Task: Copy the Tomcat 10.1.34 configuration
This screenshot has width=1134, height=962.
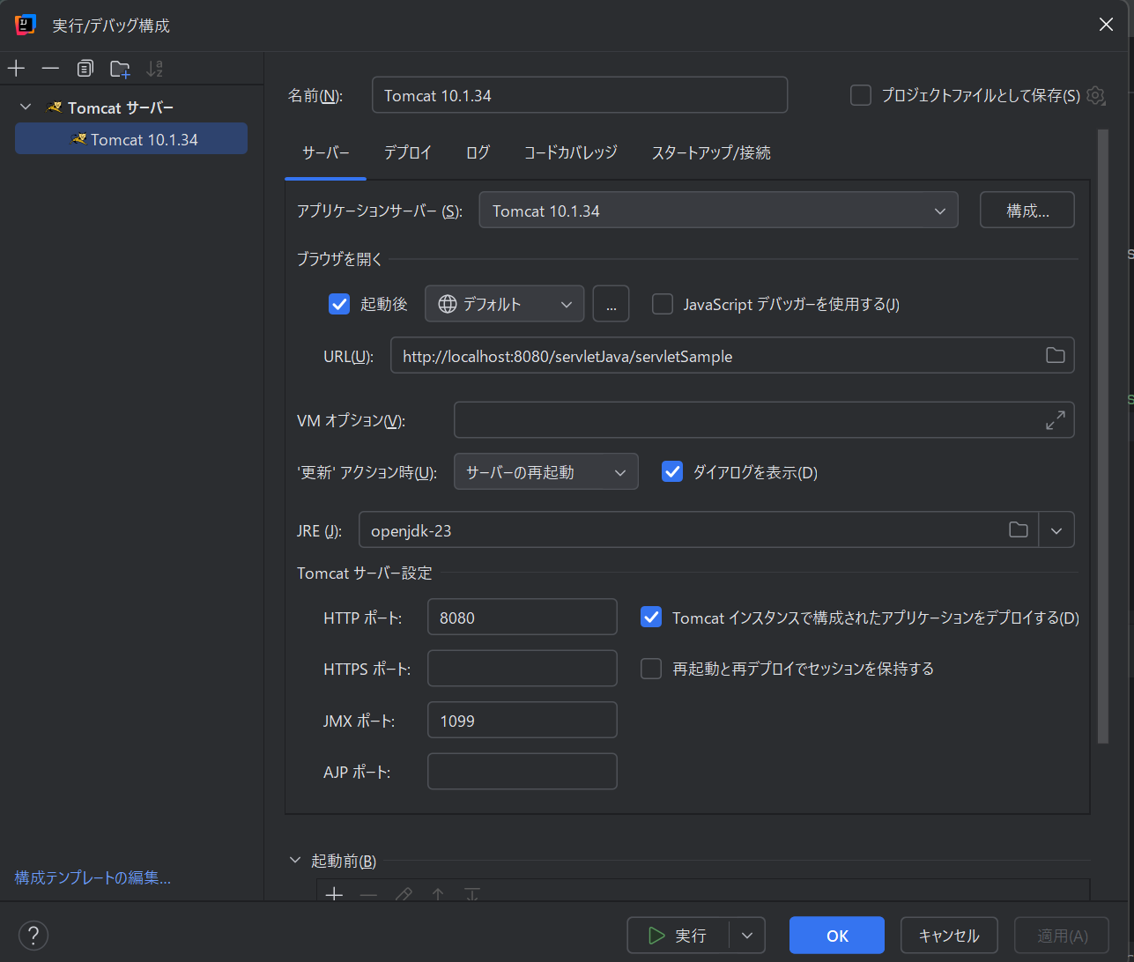Action: coord(85,68)
